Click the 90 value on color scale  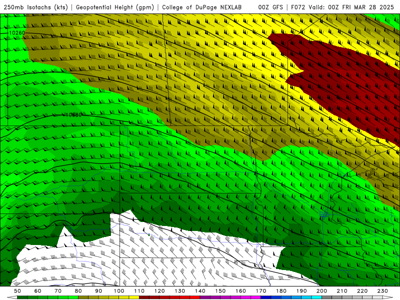pos(98,291)
